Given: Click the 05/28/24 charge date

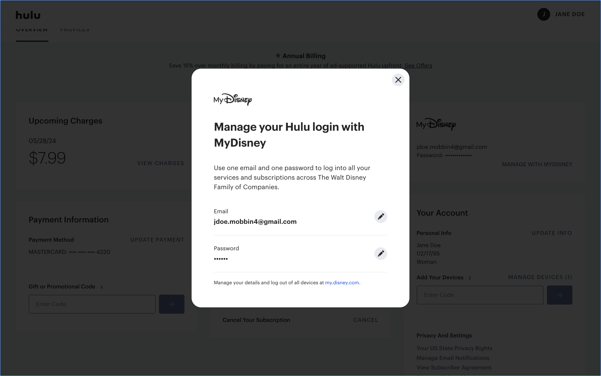Looking at the screenshot, I should pos(42,141).
